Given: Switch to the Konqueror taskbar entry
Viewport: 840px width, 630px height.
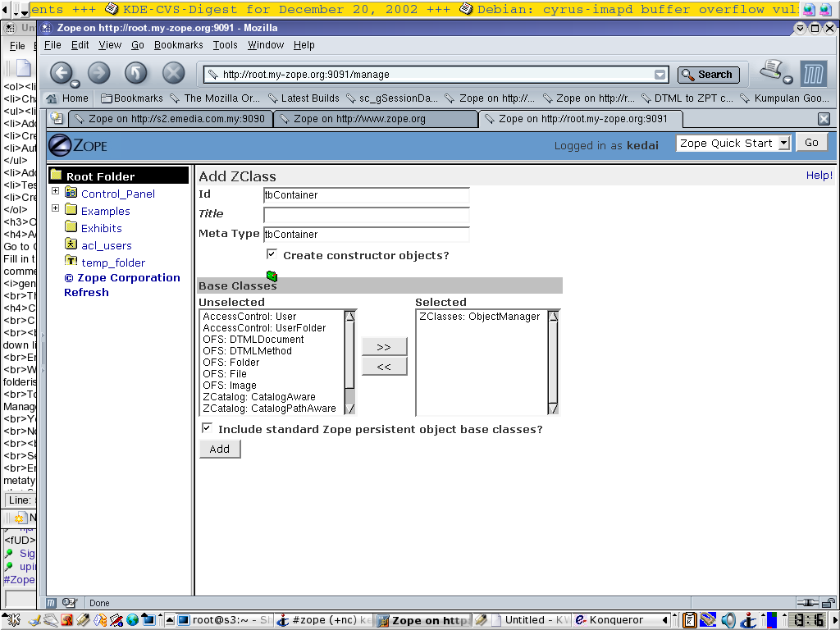Looking at the screenshot, I should point(615,620).
